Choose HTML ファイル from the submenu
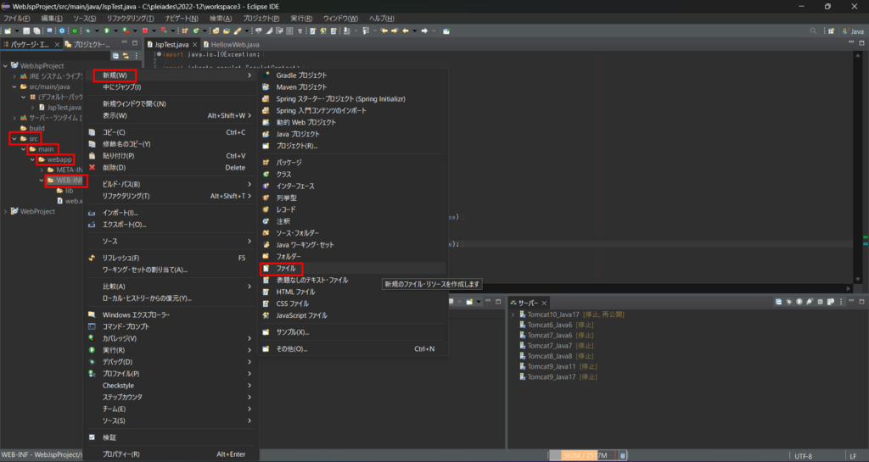The height and width of the screenshot is (462, 869). 295,292
